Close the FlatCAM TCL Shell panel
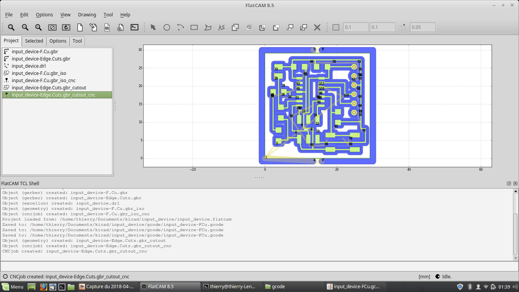This screenshot has width=519, height=292. [x=515, y=183]
